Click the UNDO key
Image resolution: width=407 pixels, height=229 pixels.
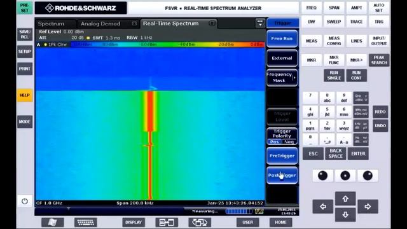pyautogui.click(x=380, y=126)
